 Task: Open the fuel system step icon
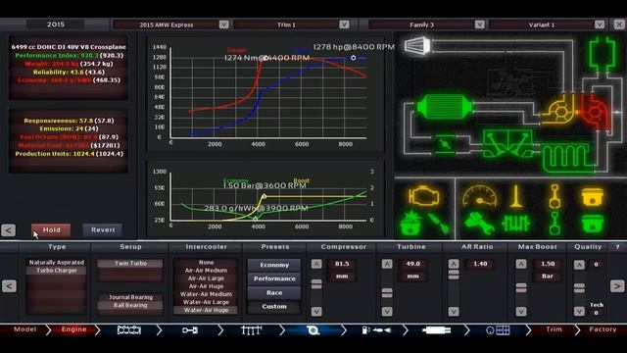click(376, 330)
